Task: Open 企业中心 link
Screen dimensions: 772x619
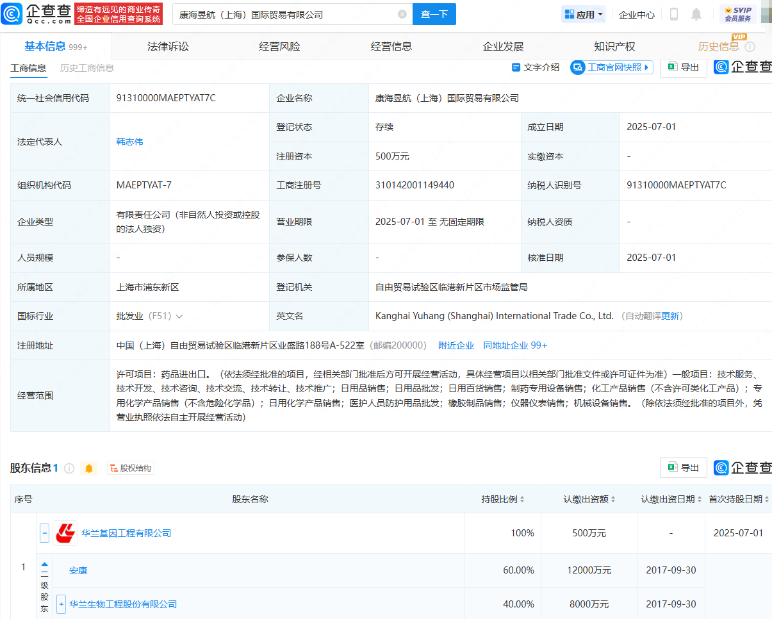Action: pos(637,15)
